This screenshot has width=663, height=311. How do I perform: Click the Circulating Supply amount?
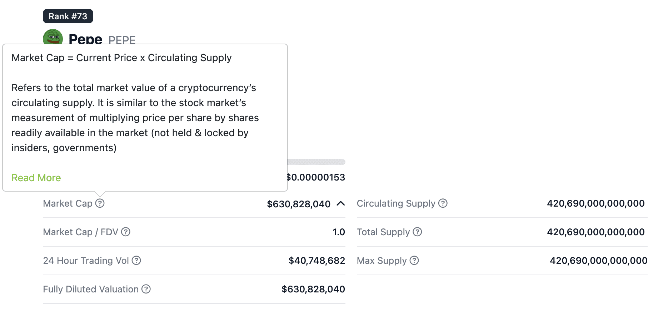[595, 203]
